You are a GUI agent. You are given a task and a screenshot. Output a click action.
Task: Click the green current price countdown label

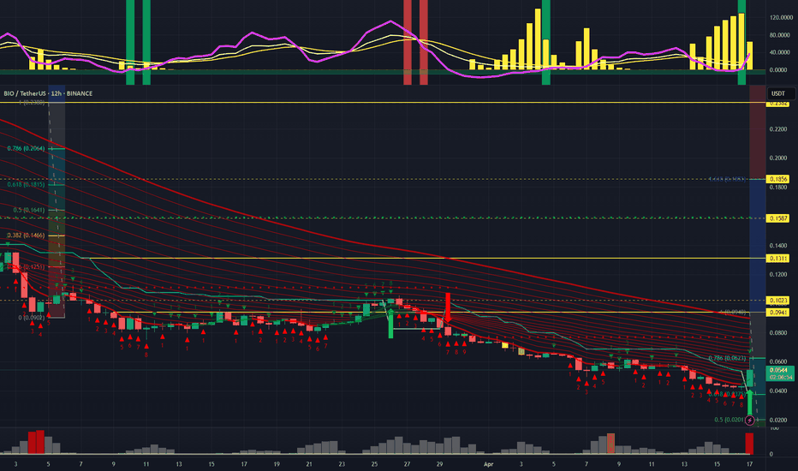point(781,373)
